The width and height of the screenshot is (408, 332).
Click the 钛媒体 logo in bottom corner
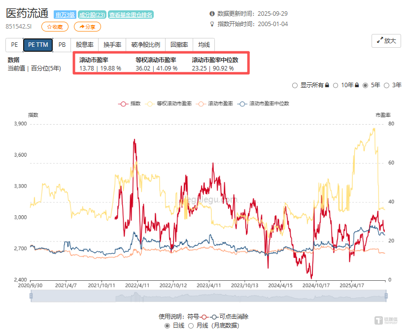pyautogui.click(x=386, y=321)
